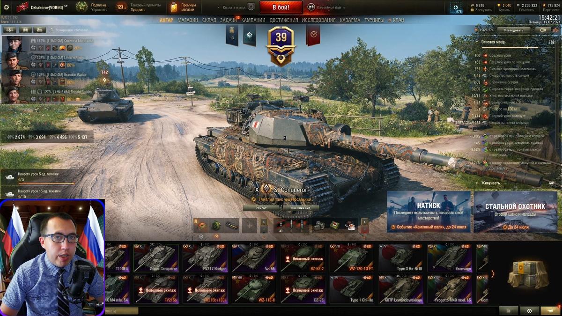
Task: Click the blue reserves icon showing 676
Action: [x=456, y=7]
